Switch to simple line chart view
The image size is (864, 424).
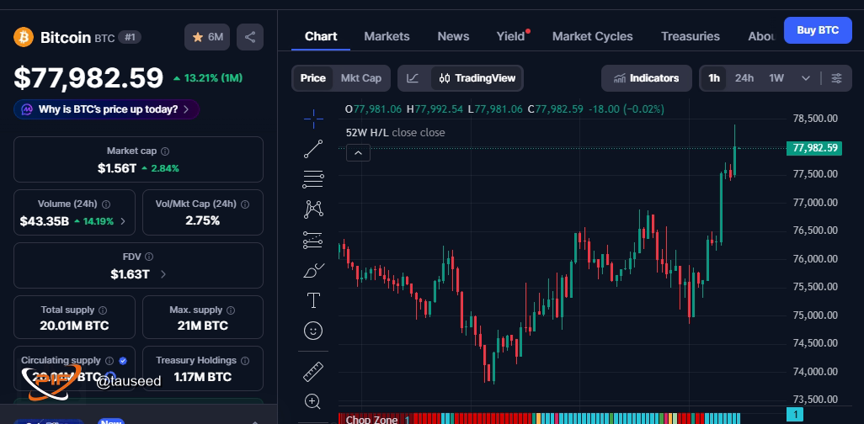[413, 78]
